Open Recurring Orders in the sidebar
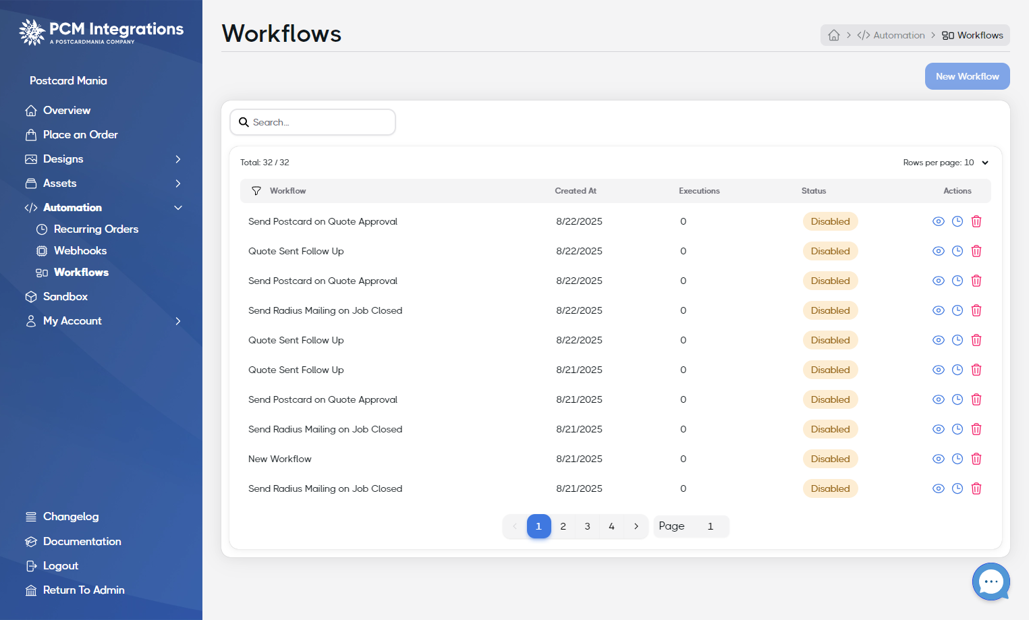 tap(96, 229)
